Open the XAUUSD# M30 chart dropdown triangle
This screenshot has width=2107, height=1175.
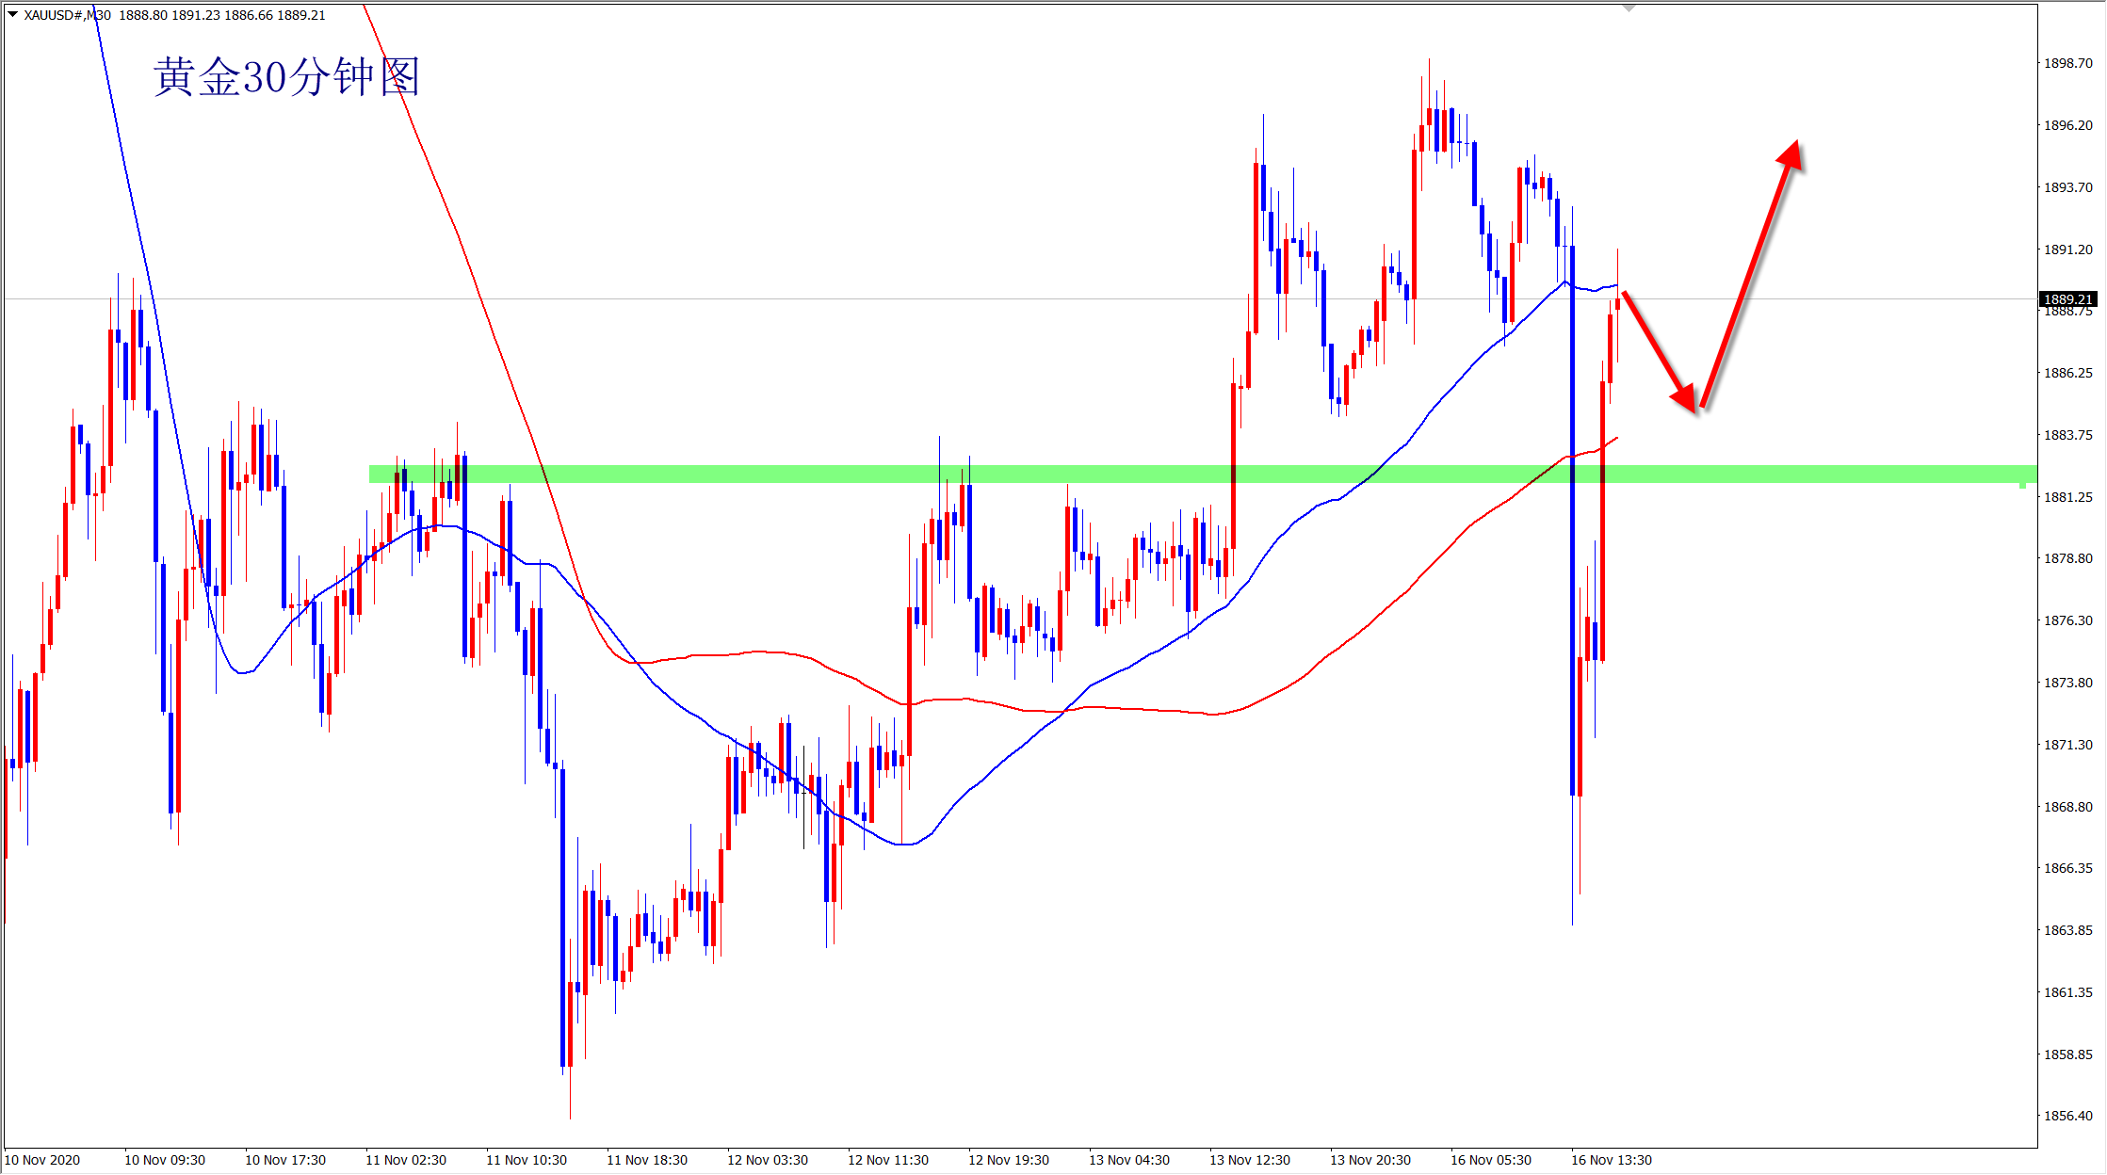(x=12, y=14)
